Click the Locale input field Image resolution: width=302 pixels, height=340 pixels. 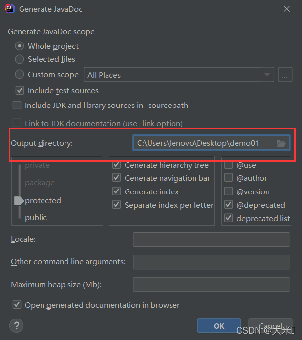point(211,239)
